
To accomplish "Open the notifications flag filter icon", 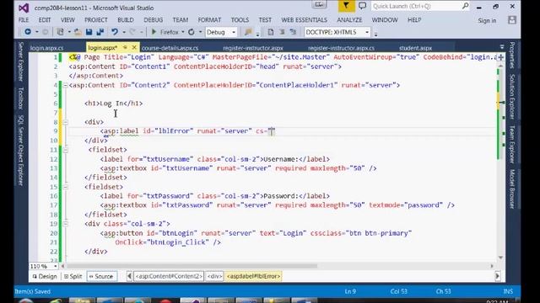I will tap(346, 6).
